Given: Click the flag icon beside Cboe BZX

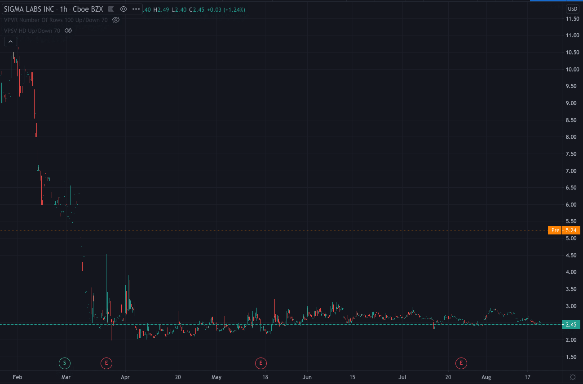Looking at the screenshot, I should pyautogui.click(x=110, y=9).
